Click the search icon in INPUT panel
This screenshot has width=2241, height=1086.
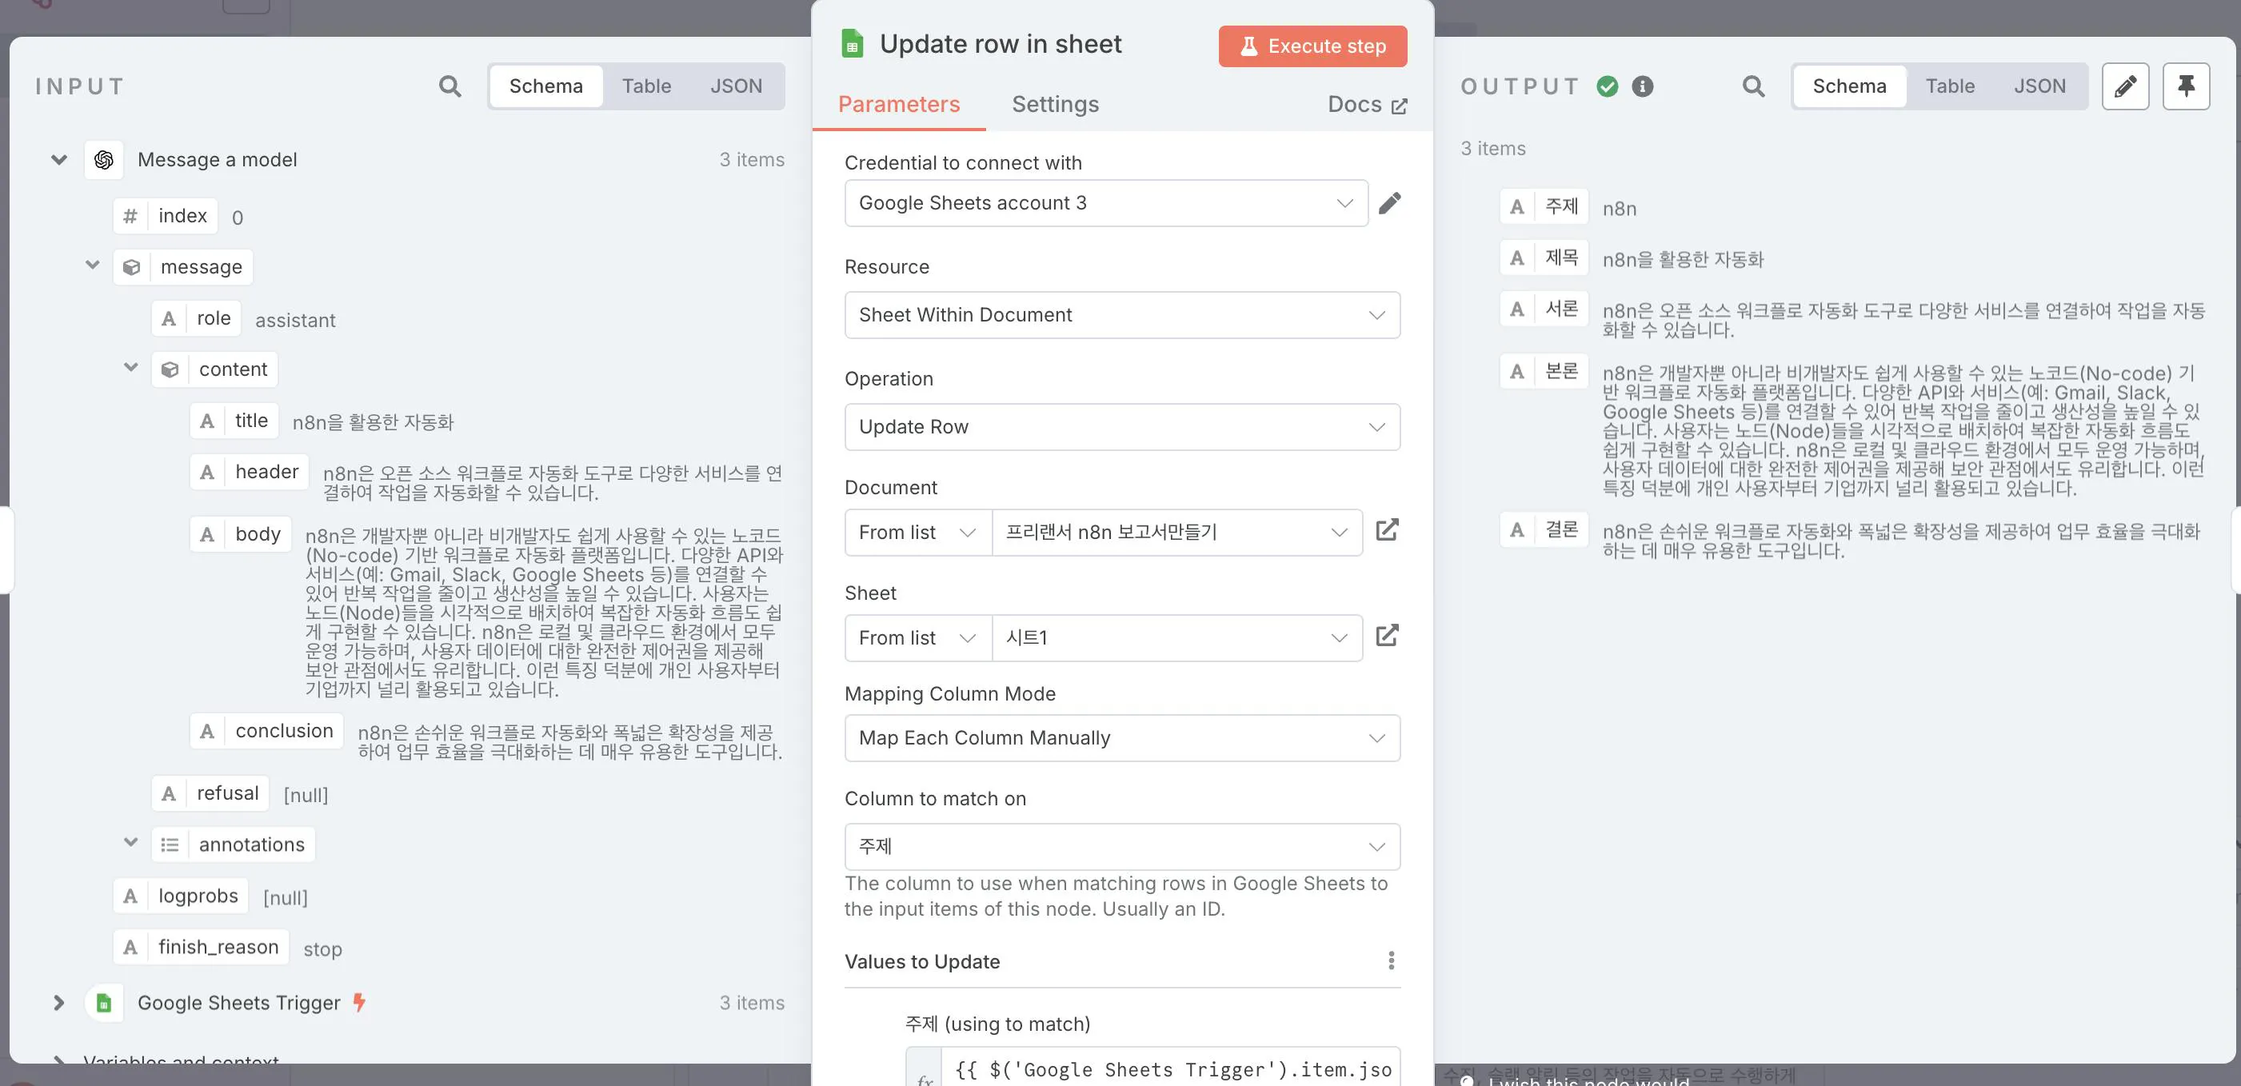449,86
